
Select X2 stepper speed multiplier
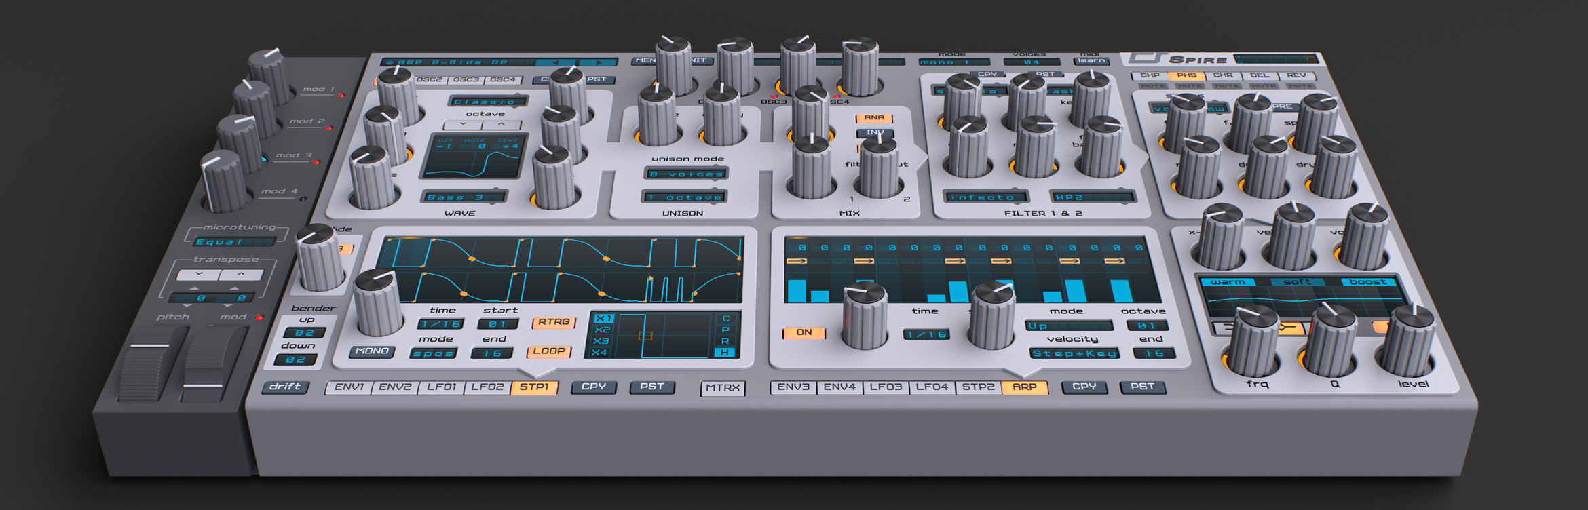(x=602, y=330)
